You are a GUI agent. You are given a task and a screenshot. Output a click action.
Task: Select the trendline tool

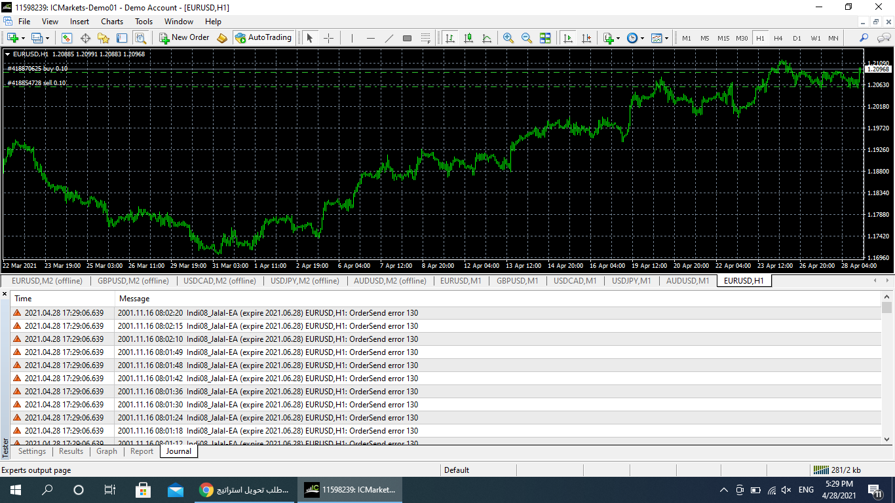click(x=389, y=38)
